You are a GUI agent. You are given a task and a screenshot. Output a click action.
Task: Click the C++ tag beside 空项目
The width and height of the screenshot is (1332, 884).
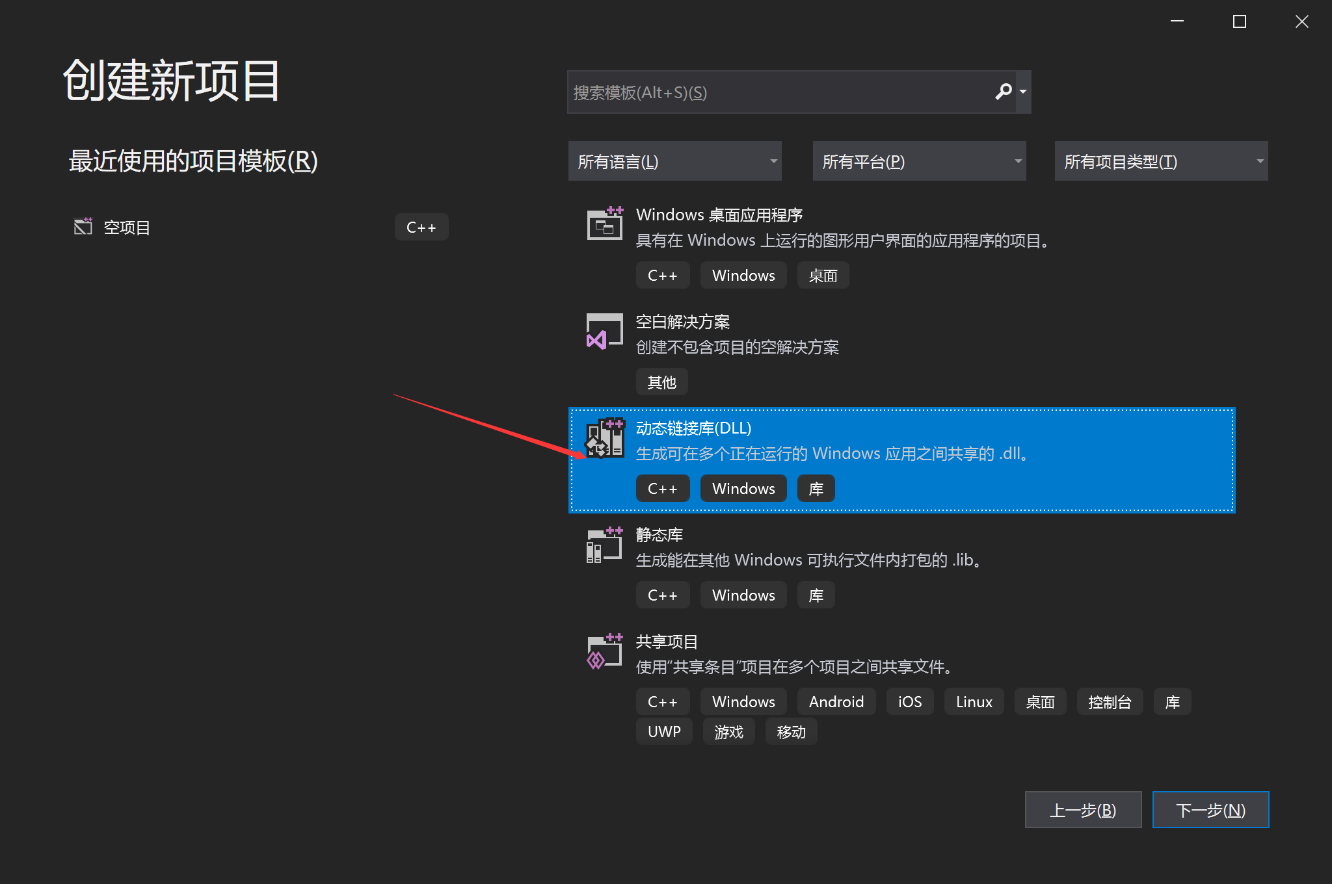pos(421,227)
